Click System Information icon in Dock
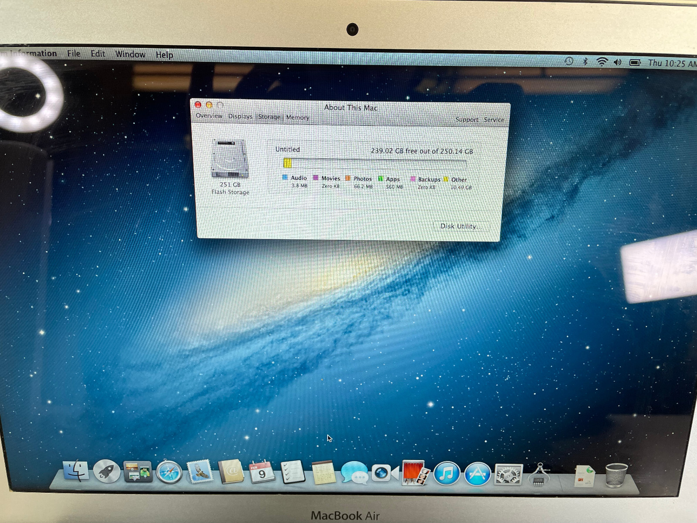This screenshot has height=523, width=697. pyautogui.click(x=539, y=475)
